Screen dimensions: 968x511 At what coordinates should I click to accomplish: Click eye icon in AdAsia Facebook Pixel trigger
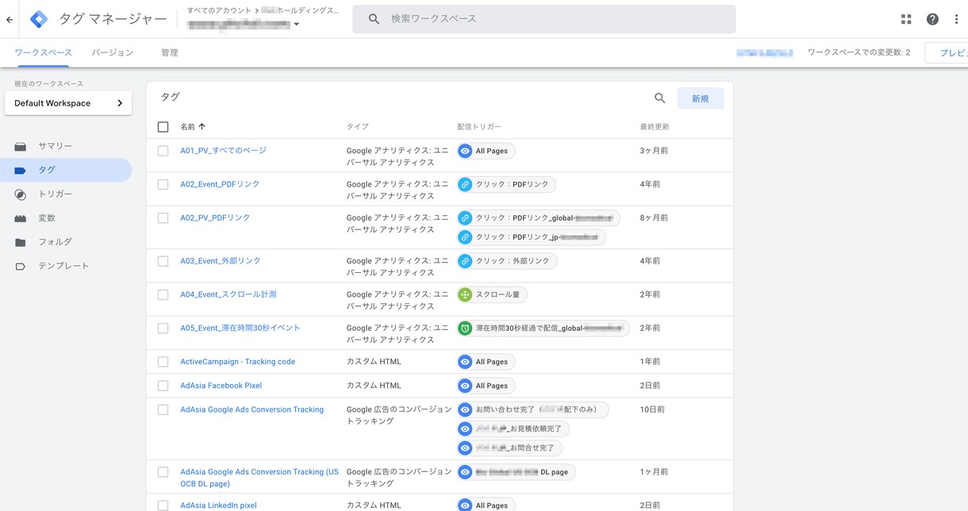tap(465, 386)
